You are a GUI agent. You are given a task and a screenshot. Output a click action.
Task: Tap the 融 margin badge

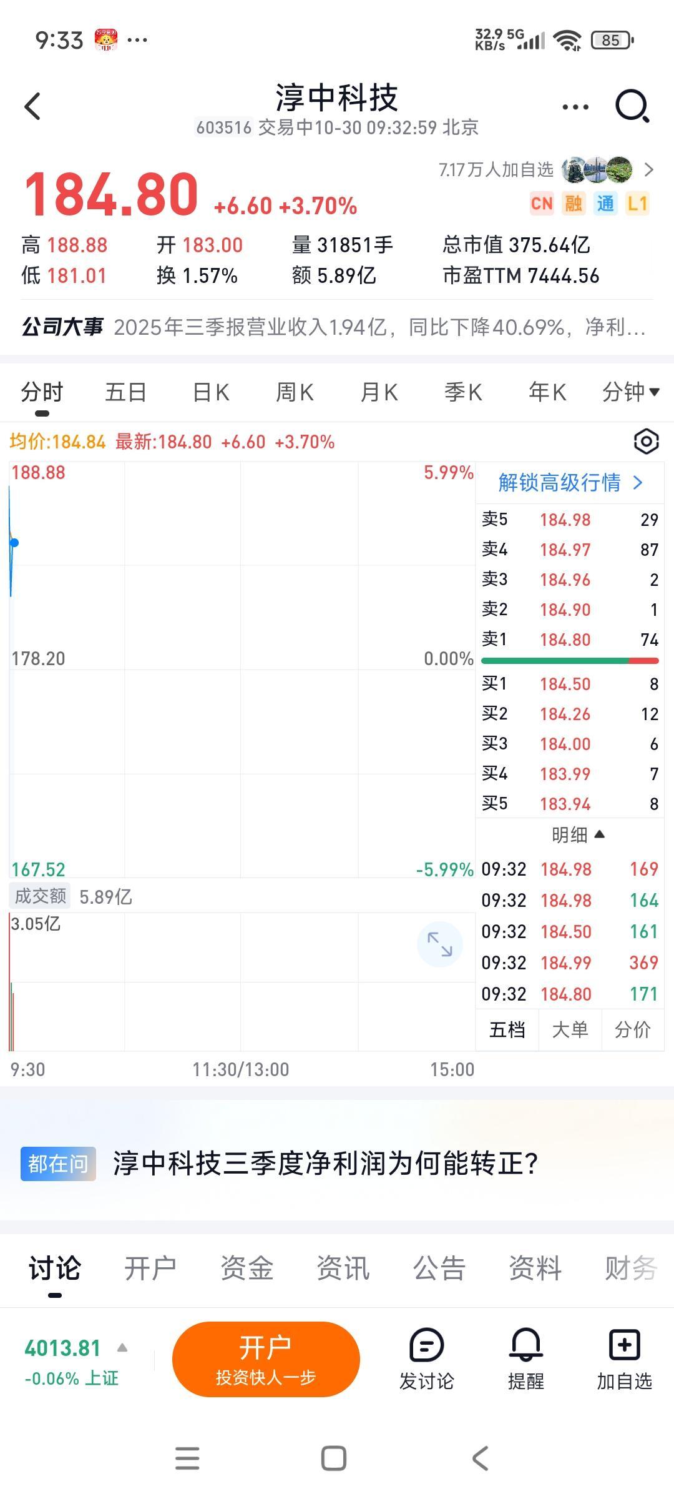tap(574, 204)
